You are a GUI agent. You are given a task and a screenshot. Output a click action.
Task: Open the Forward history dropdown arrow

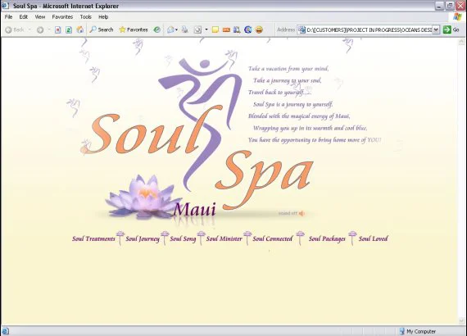(49, 30)
